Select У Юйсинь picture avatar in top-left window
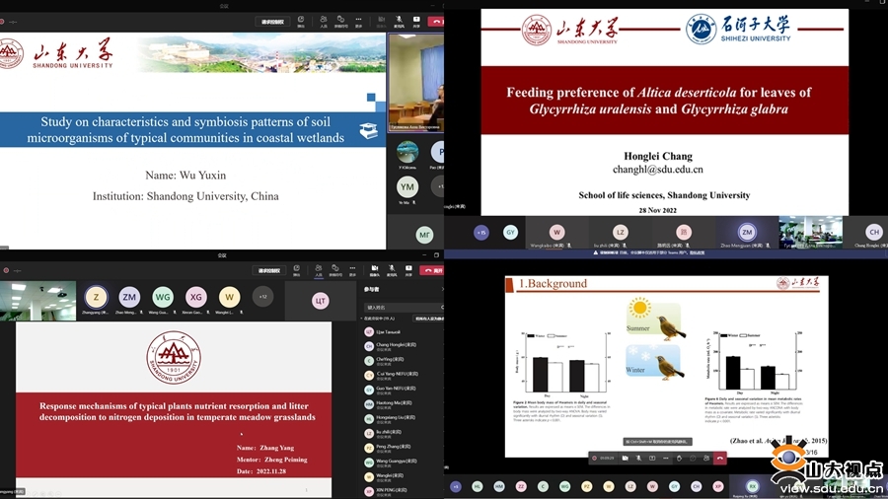The width and height of the screenshot is (888, 499). tap(407, 152)
